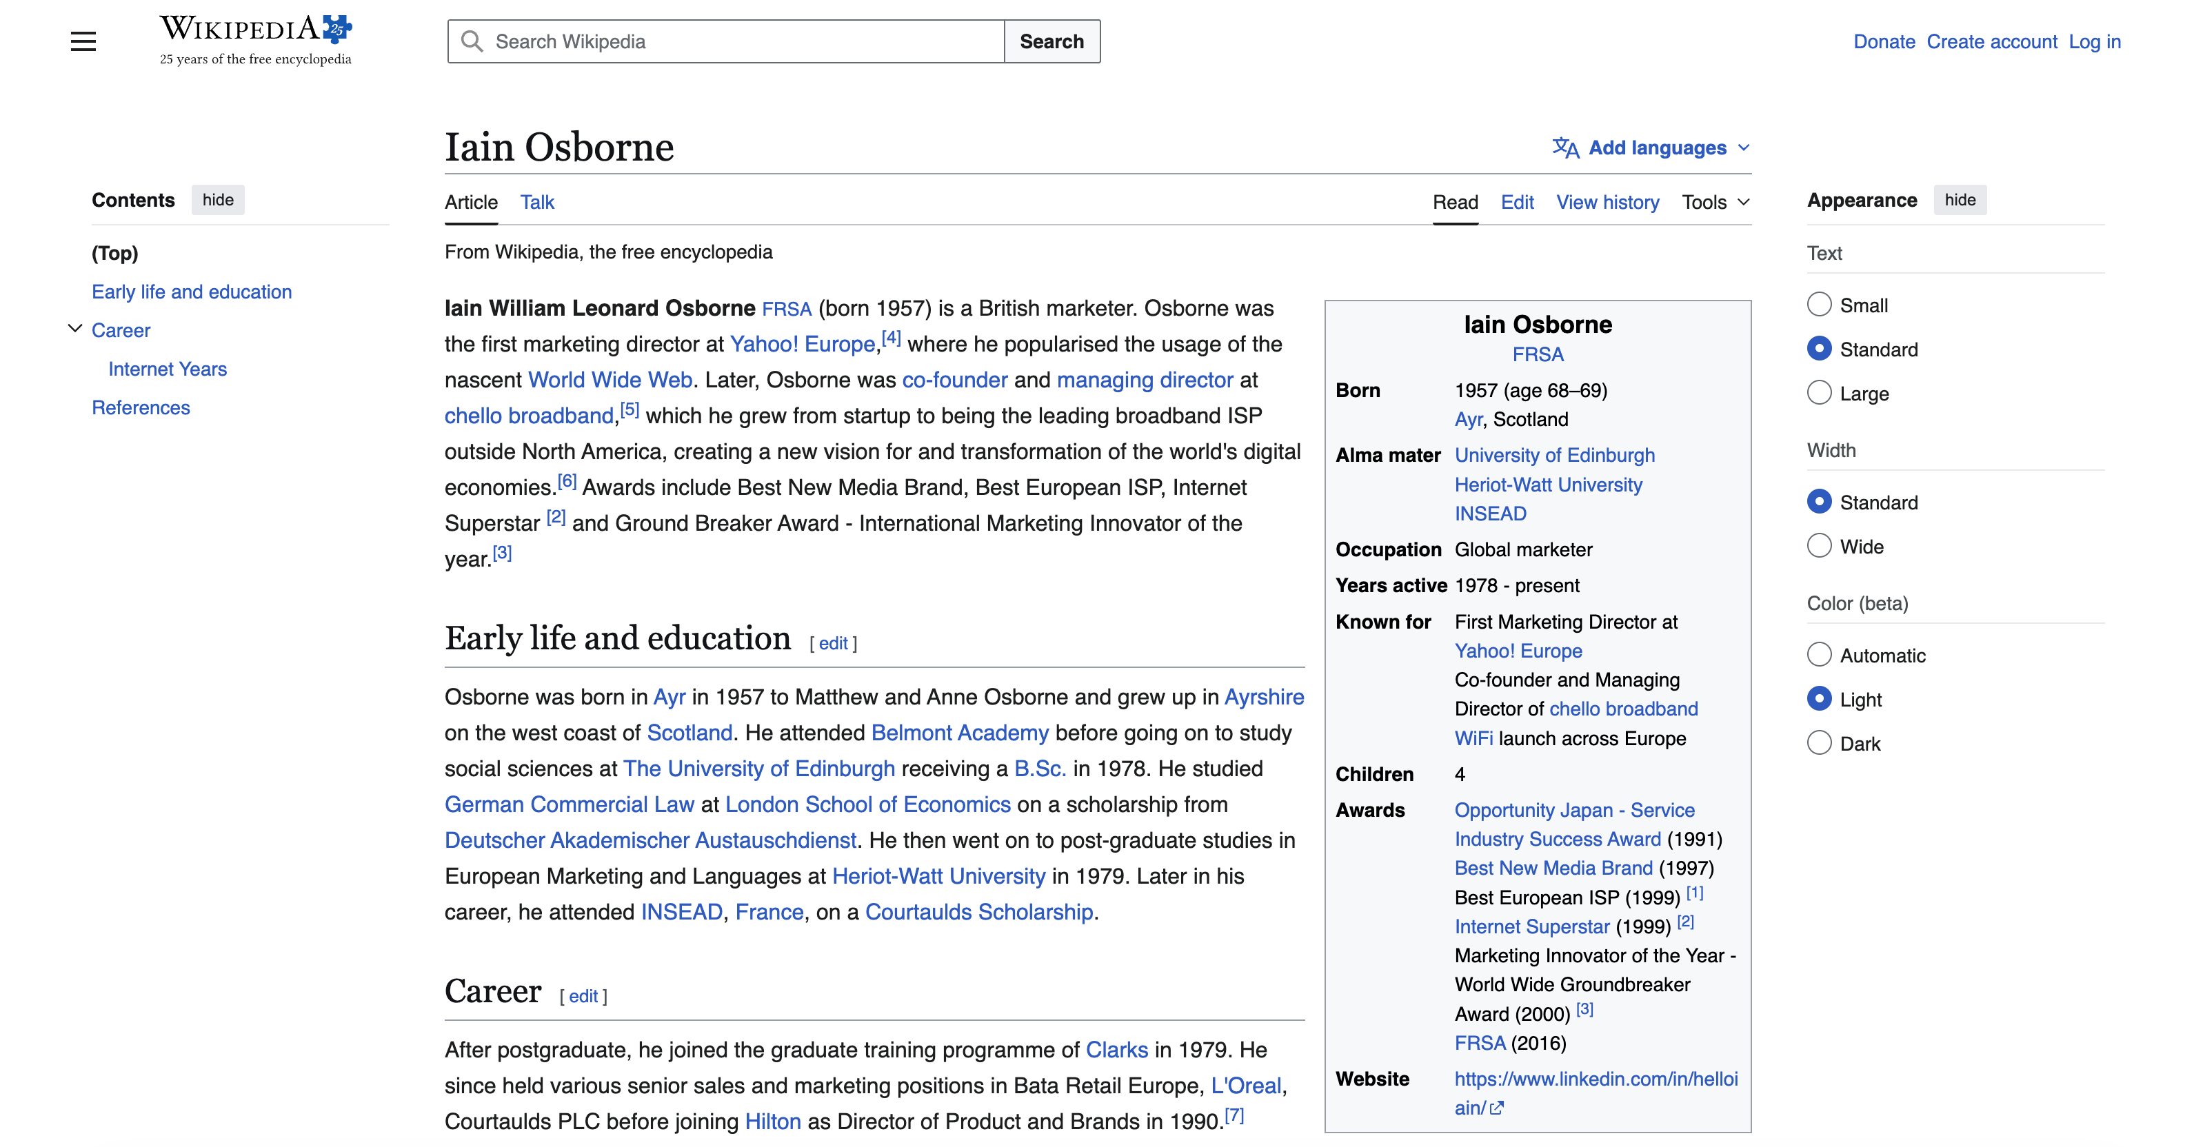Select Large text size
The image size is (2194, 1147).
1819,394
